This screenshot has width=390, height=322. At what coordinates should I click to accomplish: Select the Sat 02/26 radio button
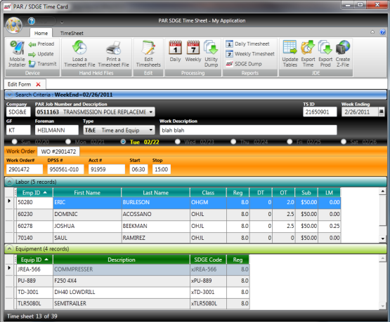(x=344, y=142)
